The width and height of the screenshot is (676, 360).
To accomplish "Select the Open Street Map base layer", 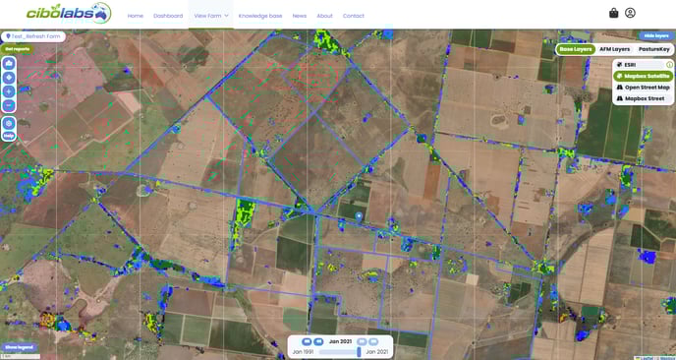I will click(643, 88).
